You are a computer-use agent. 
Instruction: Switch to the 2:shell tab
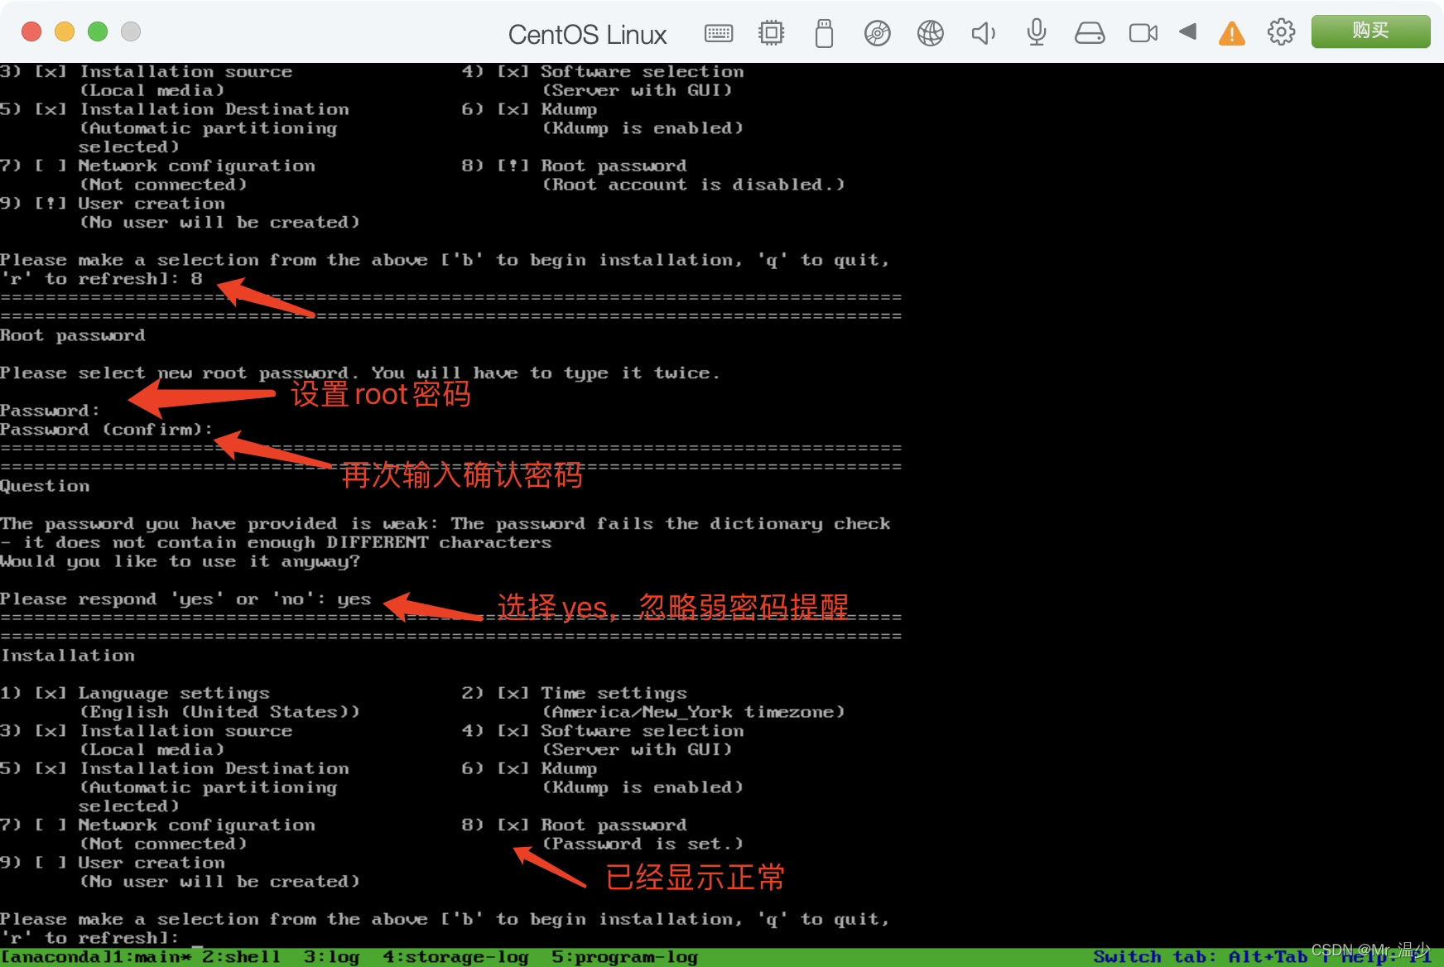tap(241, 957)
